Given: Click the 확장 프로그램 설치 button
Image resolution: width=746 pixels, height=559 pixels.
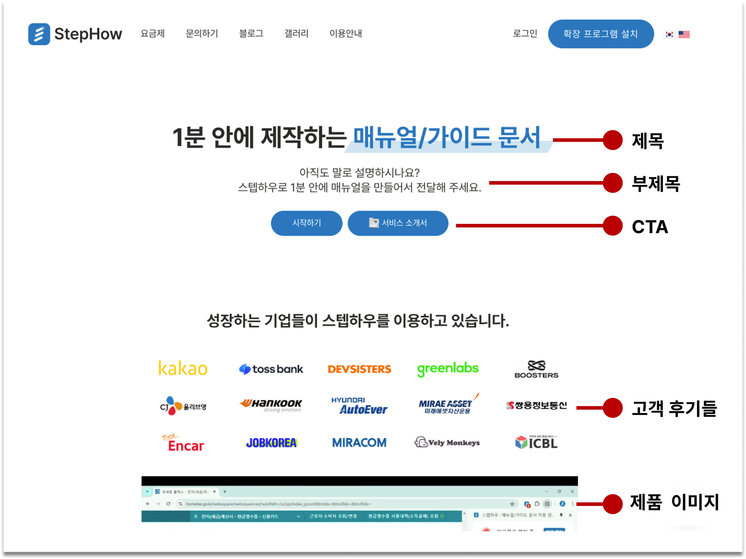Looking at the screenshot, I should (x=600, y=34).
